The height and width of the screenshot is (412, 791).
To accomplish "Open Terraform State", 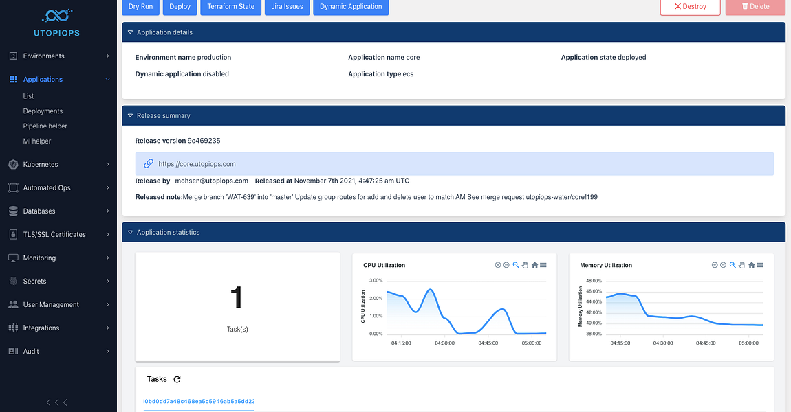I will [231, 7].
